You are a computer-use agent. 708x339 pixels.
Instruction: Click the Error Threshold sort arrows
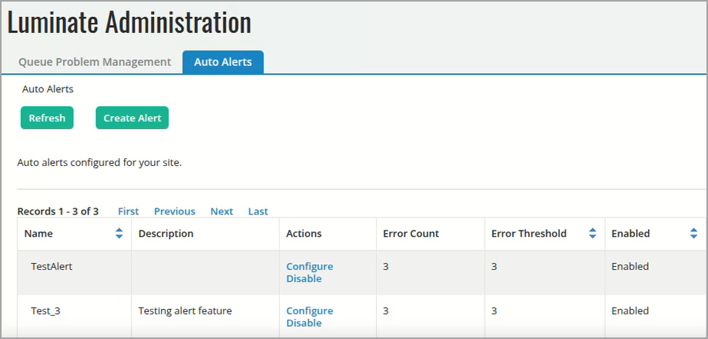[592, 234]
